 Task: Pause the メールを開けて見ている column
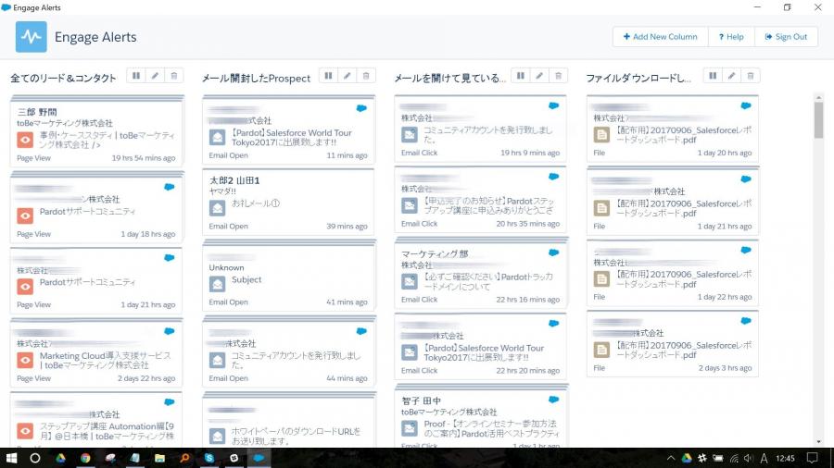tap(520, 76)
